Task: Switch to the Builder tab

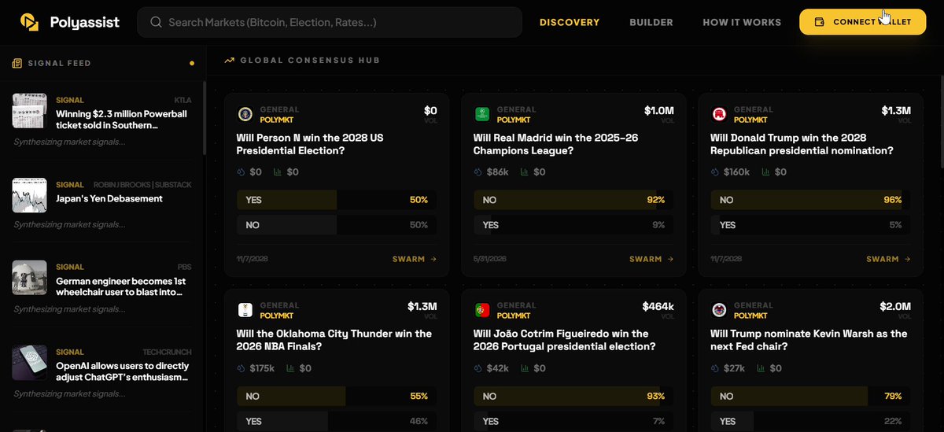Action: click(x=651, y=22)
